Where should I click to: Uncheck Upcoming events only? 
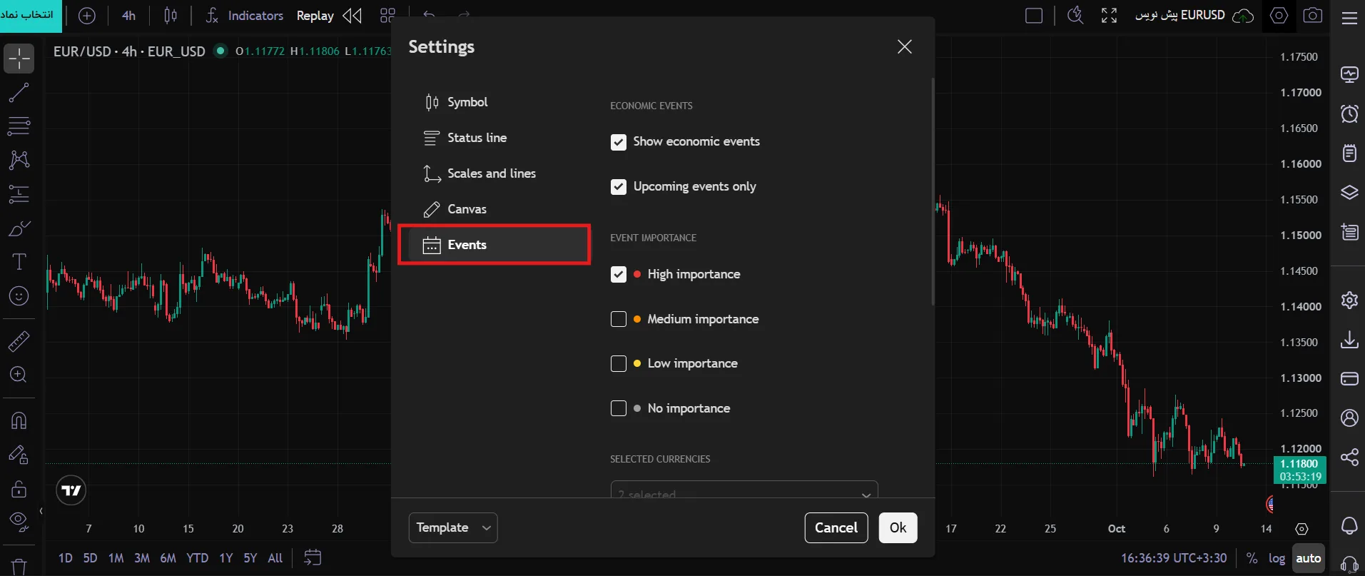pos(619,187)
